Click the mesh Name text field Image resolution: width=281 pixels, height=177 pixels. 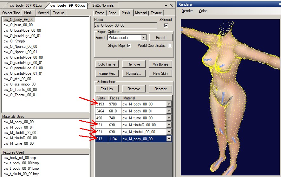(125, 25)
